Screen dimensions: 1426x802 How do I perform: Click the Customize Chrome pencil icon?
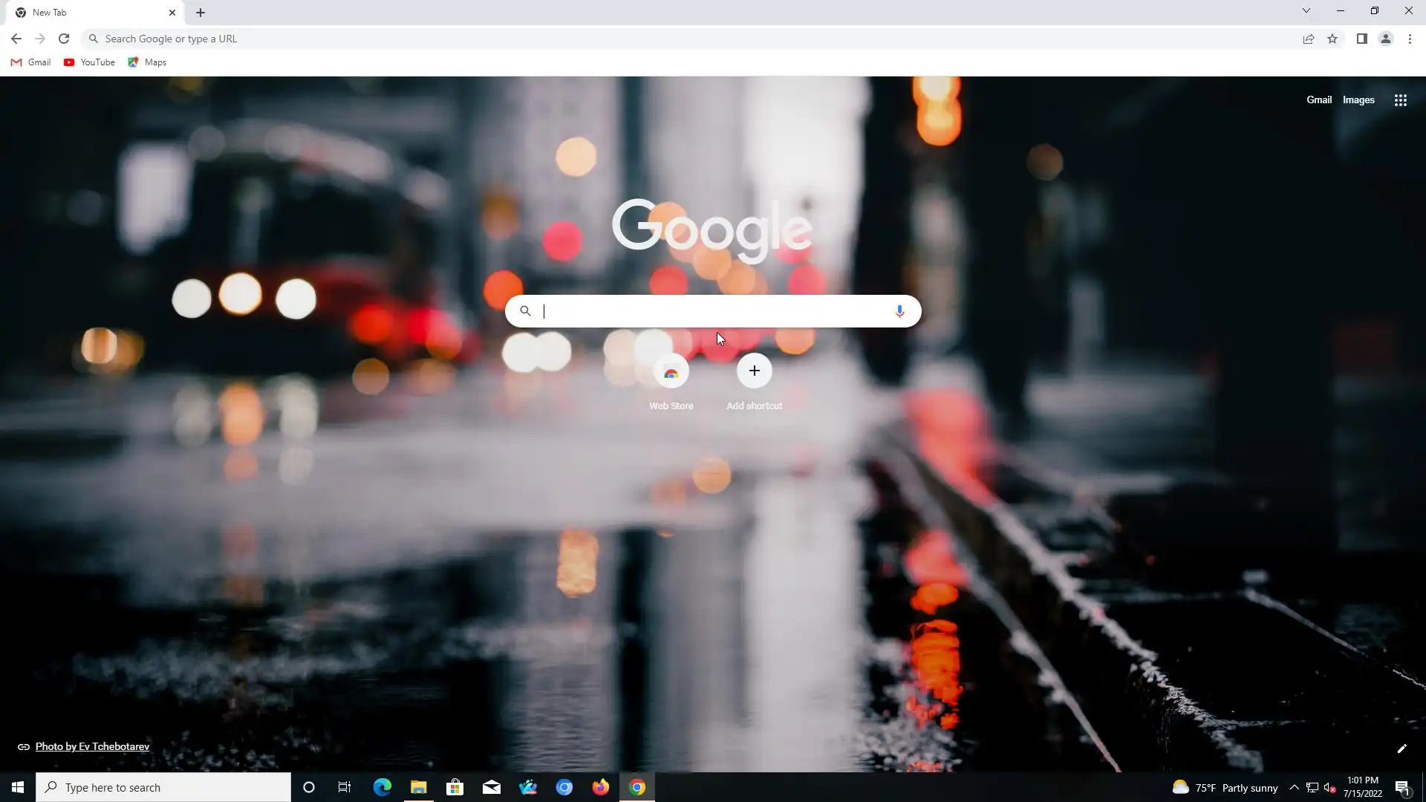[x=1401, y=749]
